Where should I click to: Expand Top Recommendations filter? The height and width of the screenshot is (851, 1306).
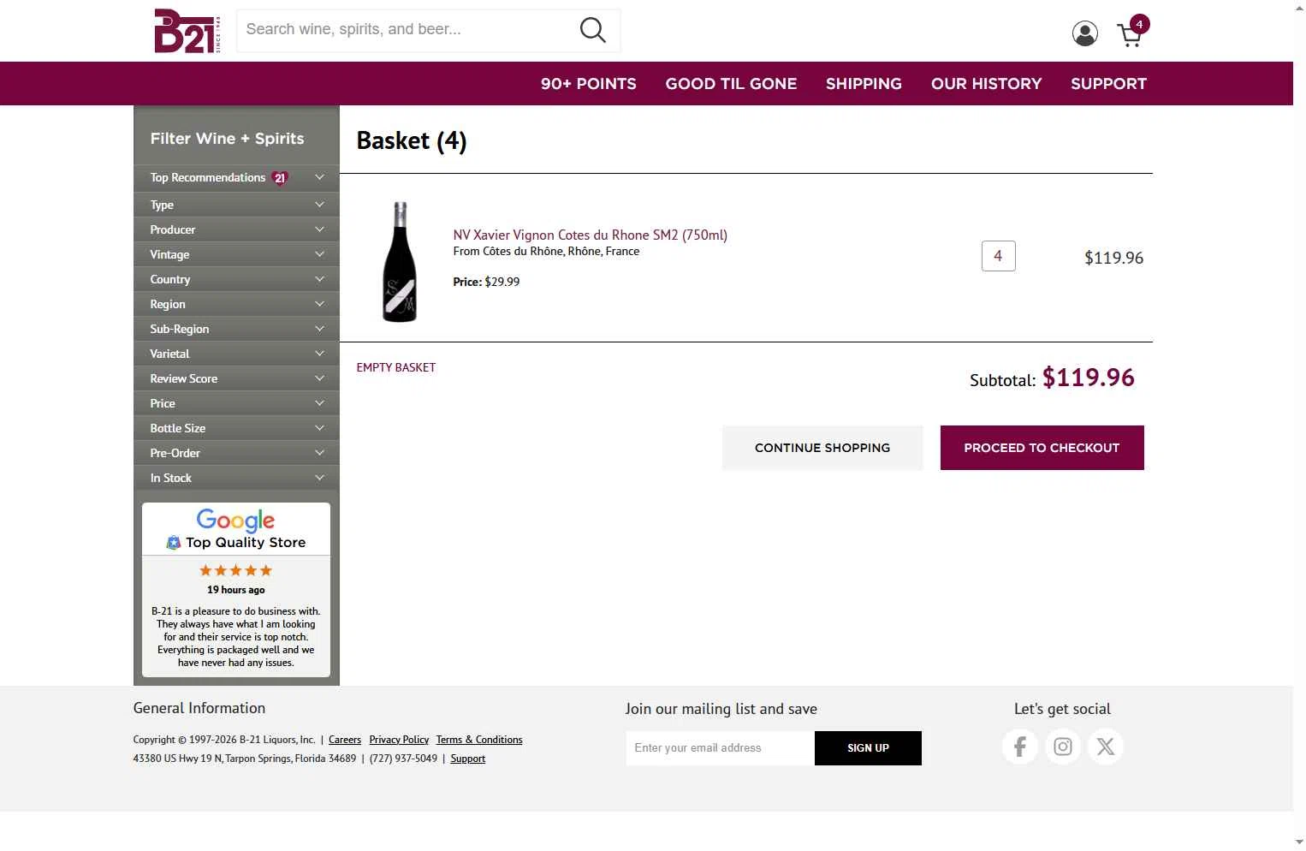pyautogui.click(x=236, y=178)
